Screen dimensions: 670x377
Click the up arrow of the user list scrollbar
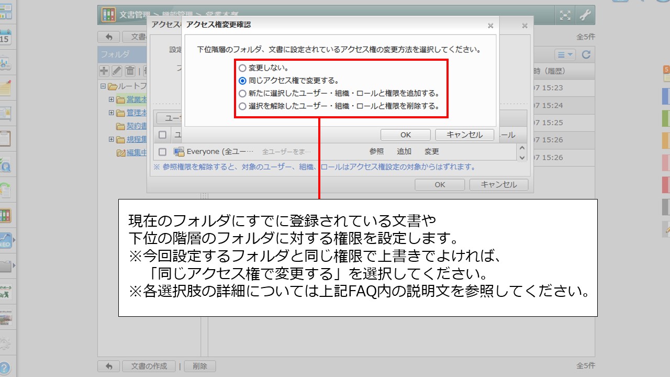click(521, 148)
